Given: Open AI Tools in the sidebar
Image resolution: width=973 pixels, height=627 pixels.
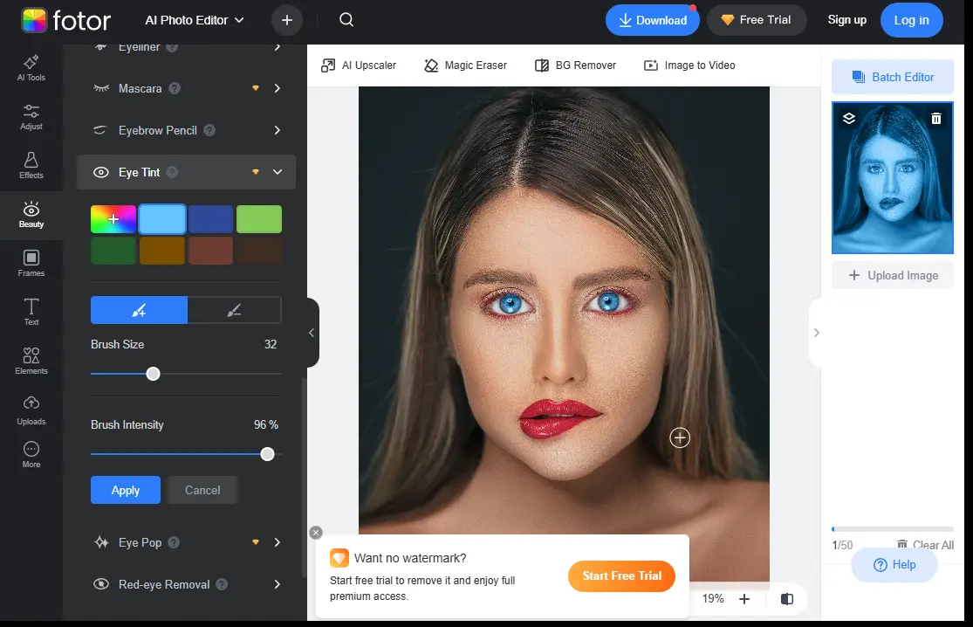Looking at the screenshot, I should pyautogui.click(x=31, y=67).
